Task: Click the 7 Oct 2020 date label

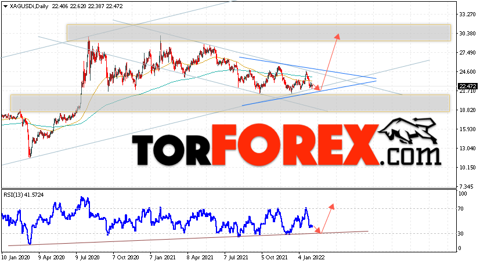Action: [x=125, y=257]
